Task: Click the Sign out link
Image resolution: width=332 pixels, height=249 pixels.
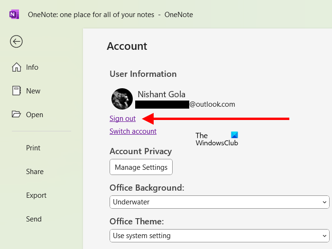Action: [x=122, y=119]
